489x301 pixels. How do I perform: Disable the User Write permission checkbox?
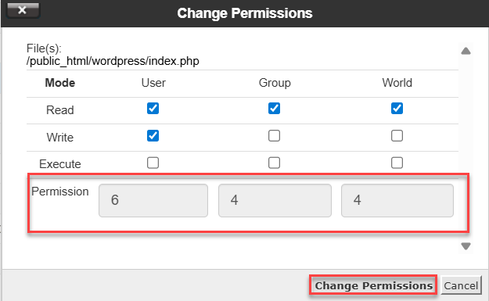click(x=153, y=135)
